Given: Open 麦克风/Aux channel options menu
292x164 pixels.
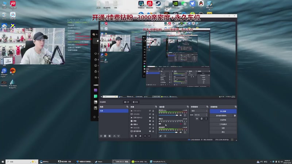Looking at the screenshot, I should coord(185,115).
